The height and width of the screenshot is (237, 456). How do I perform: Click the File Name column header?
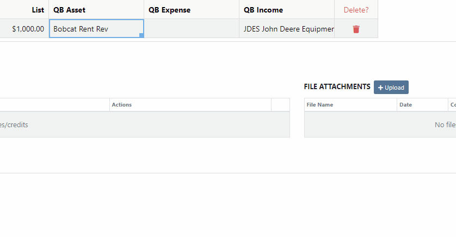pos(351,104)
